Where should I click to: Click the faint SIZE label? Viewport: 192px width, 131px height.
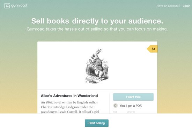pos(115,112)
